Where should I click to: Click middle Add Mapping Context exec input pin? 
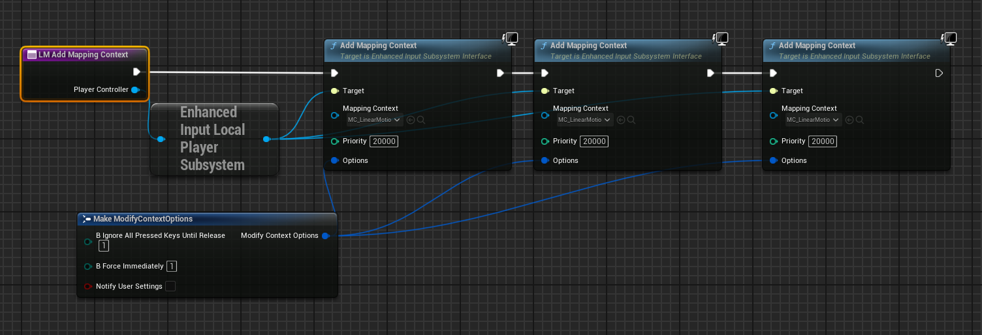click(x=545, y=73)
